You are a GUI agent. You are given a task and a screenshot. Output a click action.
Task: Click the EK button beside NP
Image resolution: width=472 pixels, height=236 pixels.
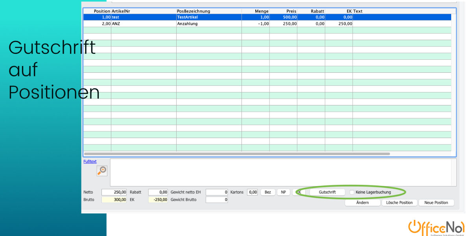tap(299, 192)
